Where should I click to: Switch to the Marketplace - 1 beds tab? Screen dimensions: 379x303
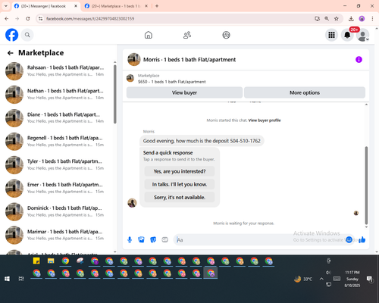point(117,6)
